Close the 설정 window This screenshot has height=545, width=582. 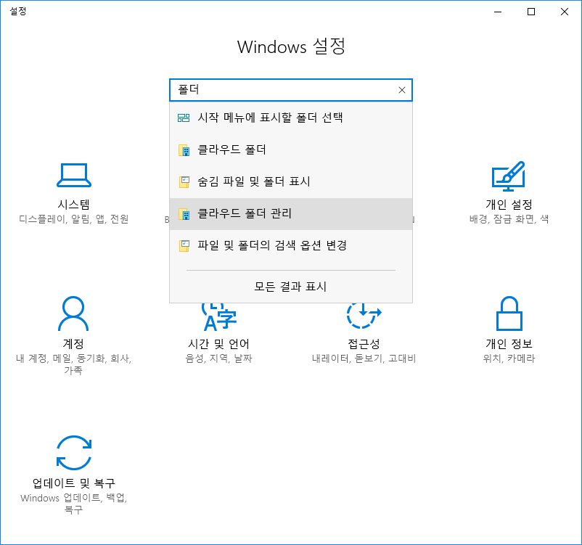[565, 12]
